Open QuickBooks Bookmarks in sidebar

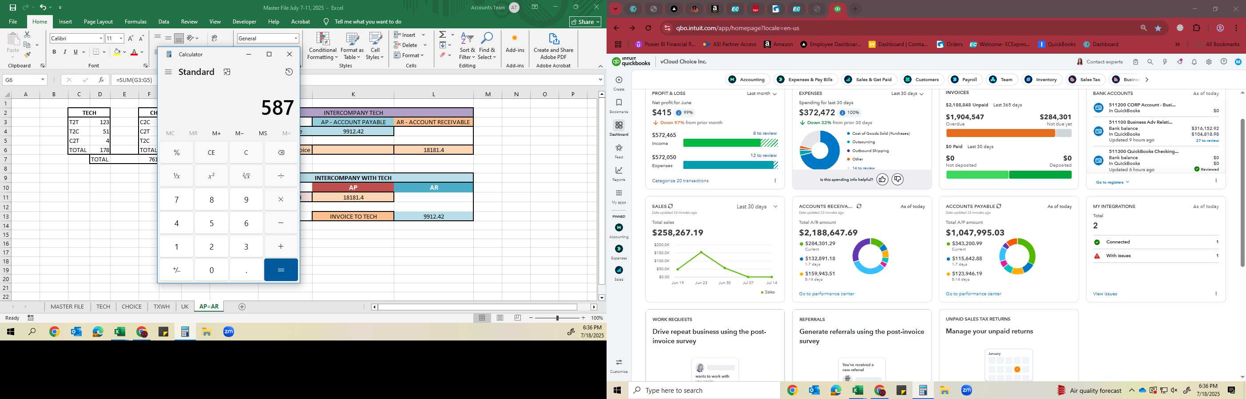[619, 106]
